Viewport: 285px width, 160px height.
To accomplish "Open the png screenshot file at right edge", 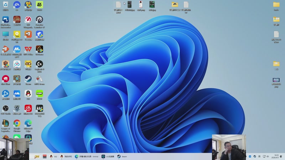I will [276, 80].
